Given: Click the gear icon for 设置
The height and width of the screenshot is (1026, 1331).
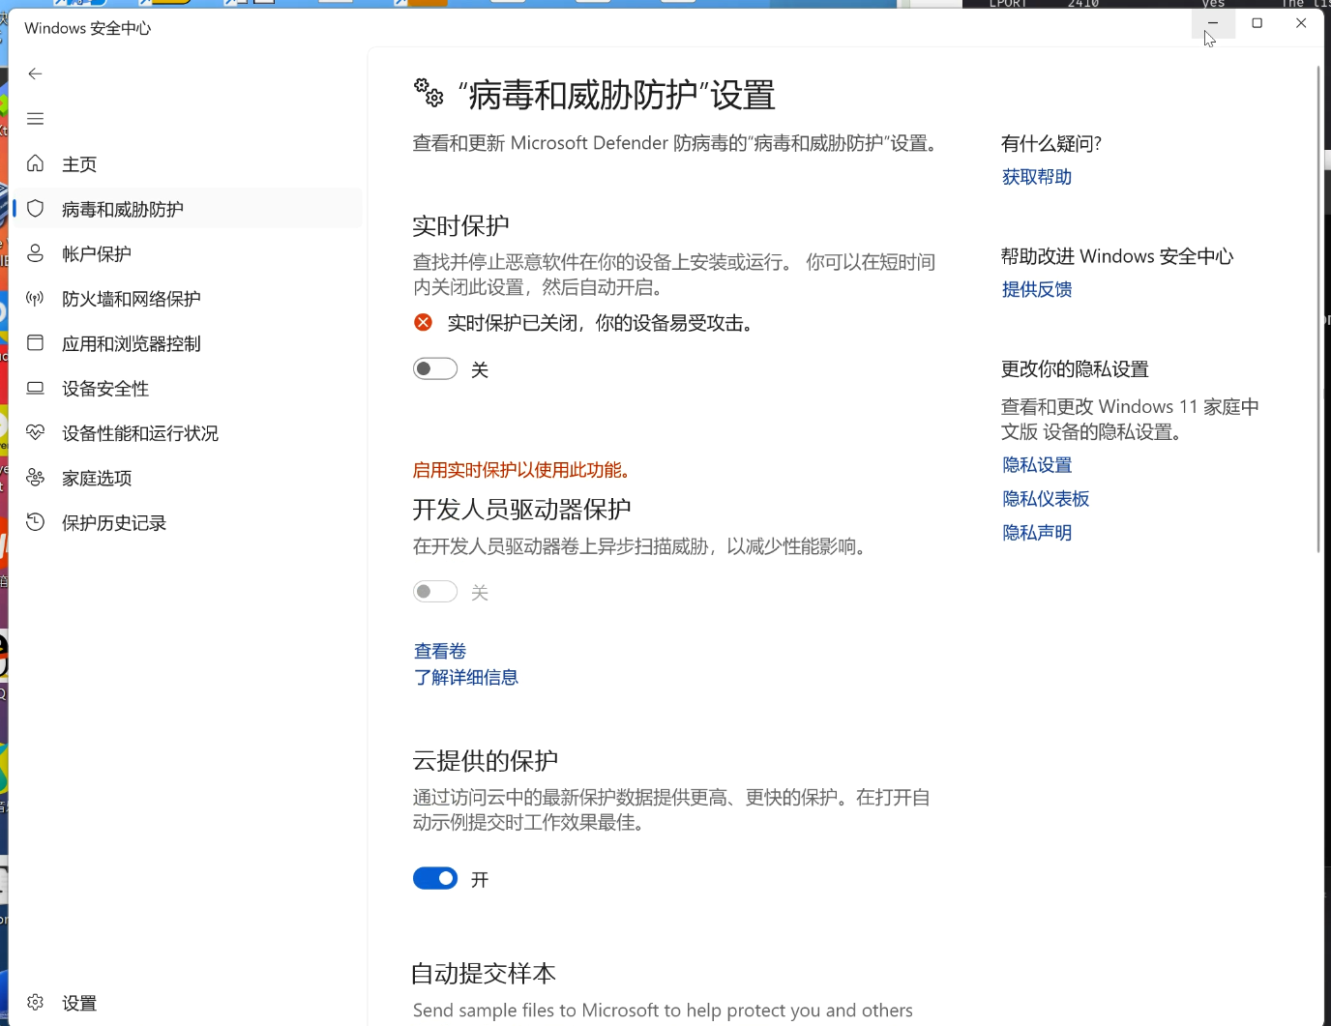Looking at the screenshot, I should point(36,1002).
